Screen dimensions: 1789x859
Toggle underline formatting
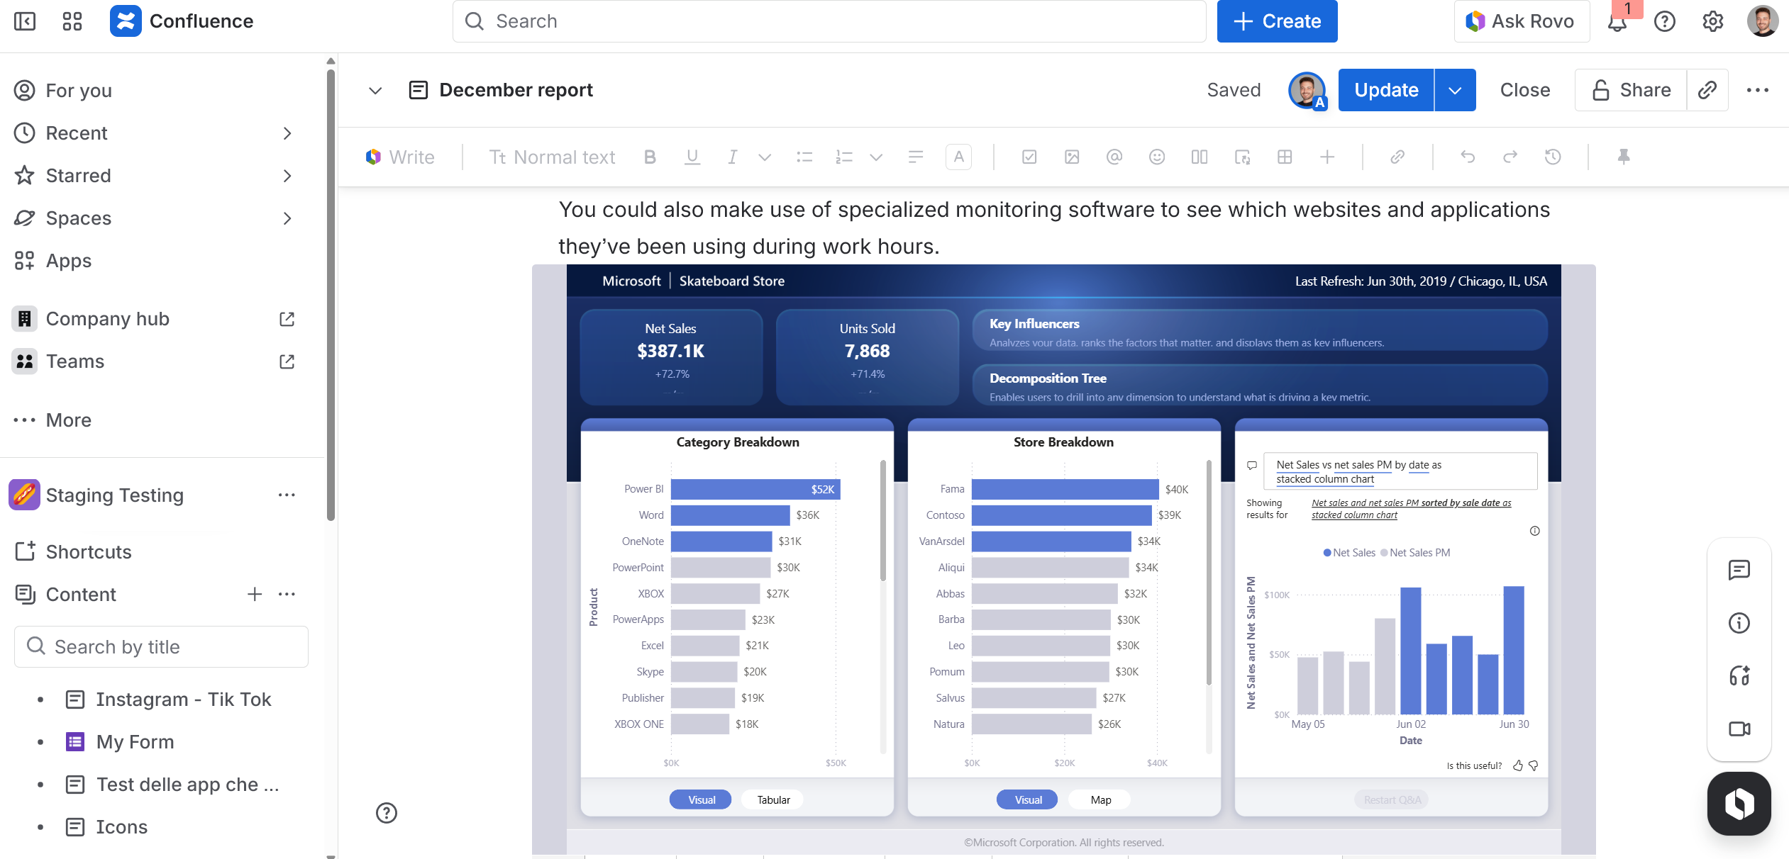click(x=692, y=157)
